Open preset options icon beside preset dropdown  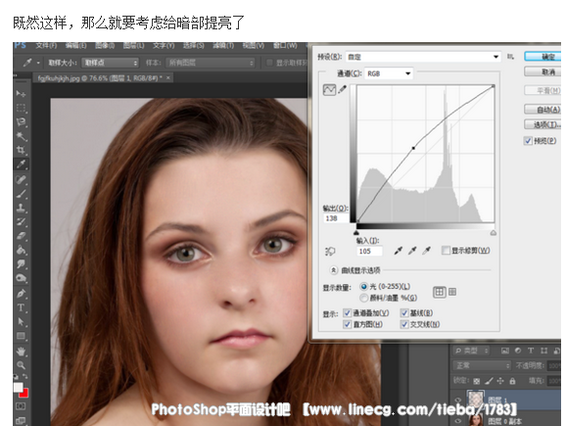(x=510, y=57)
